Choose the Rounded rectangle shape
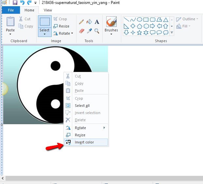The width and height of the screenshot is (203, 184). point(153,20)
